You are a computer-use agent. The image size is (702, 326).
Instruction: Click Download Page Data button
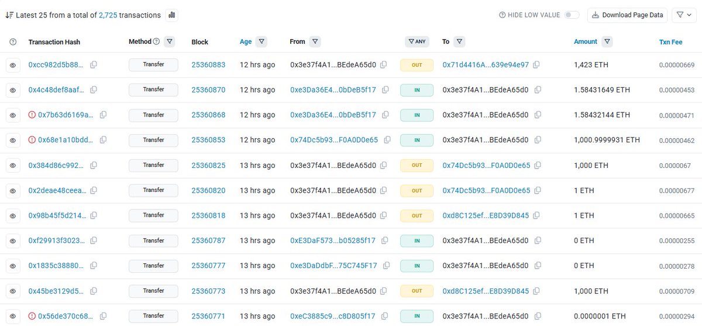click(627, 15)
